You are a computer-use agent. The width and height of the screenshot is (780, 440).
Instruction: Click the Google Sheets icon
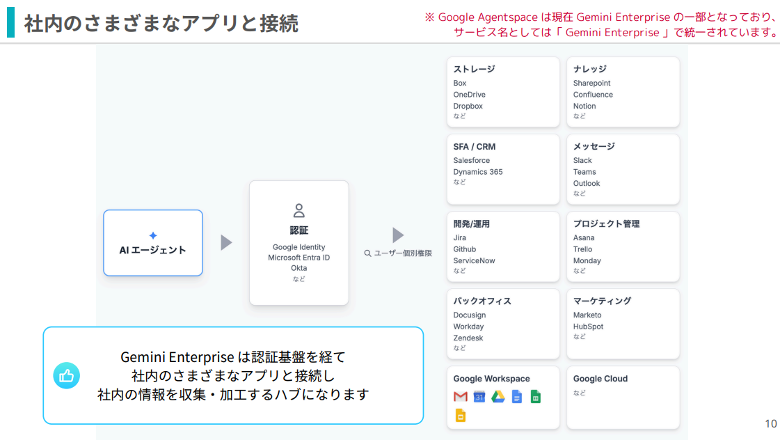pos(536,396)
